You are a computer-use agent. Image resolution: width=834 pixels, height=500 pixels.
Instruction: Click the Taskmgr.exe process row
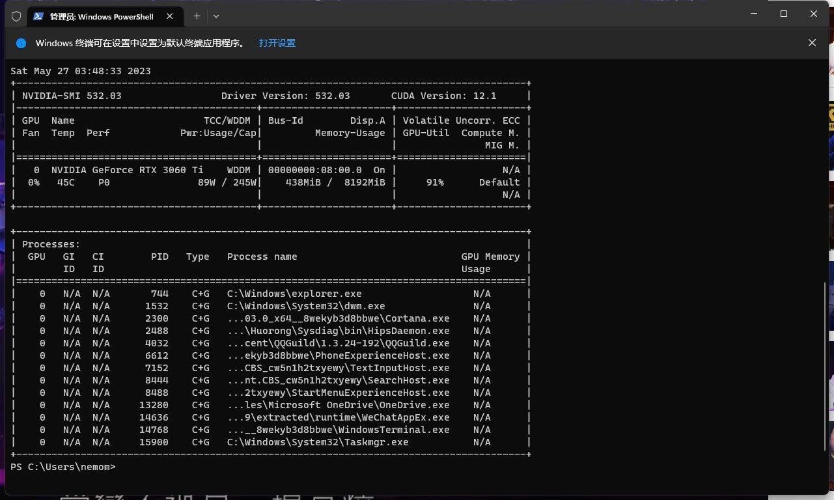point(271,442)
